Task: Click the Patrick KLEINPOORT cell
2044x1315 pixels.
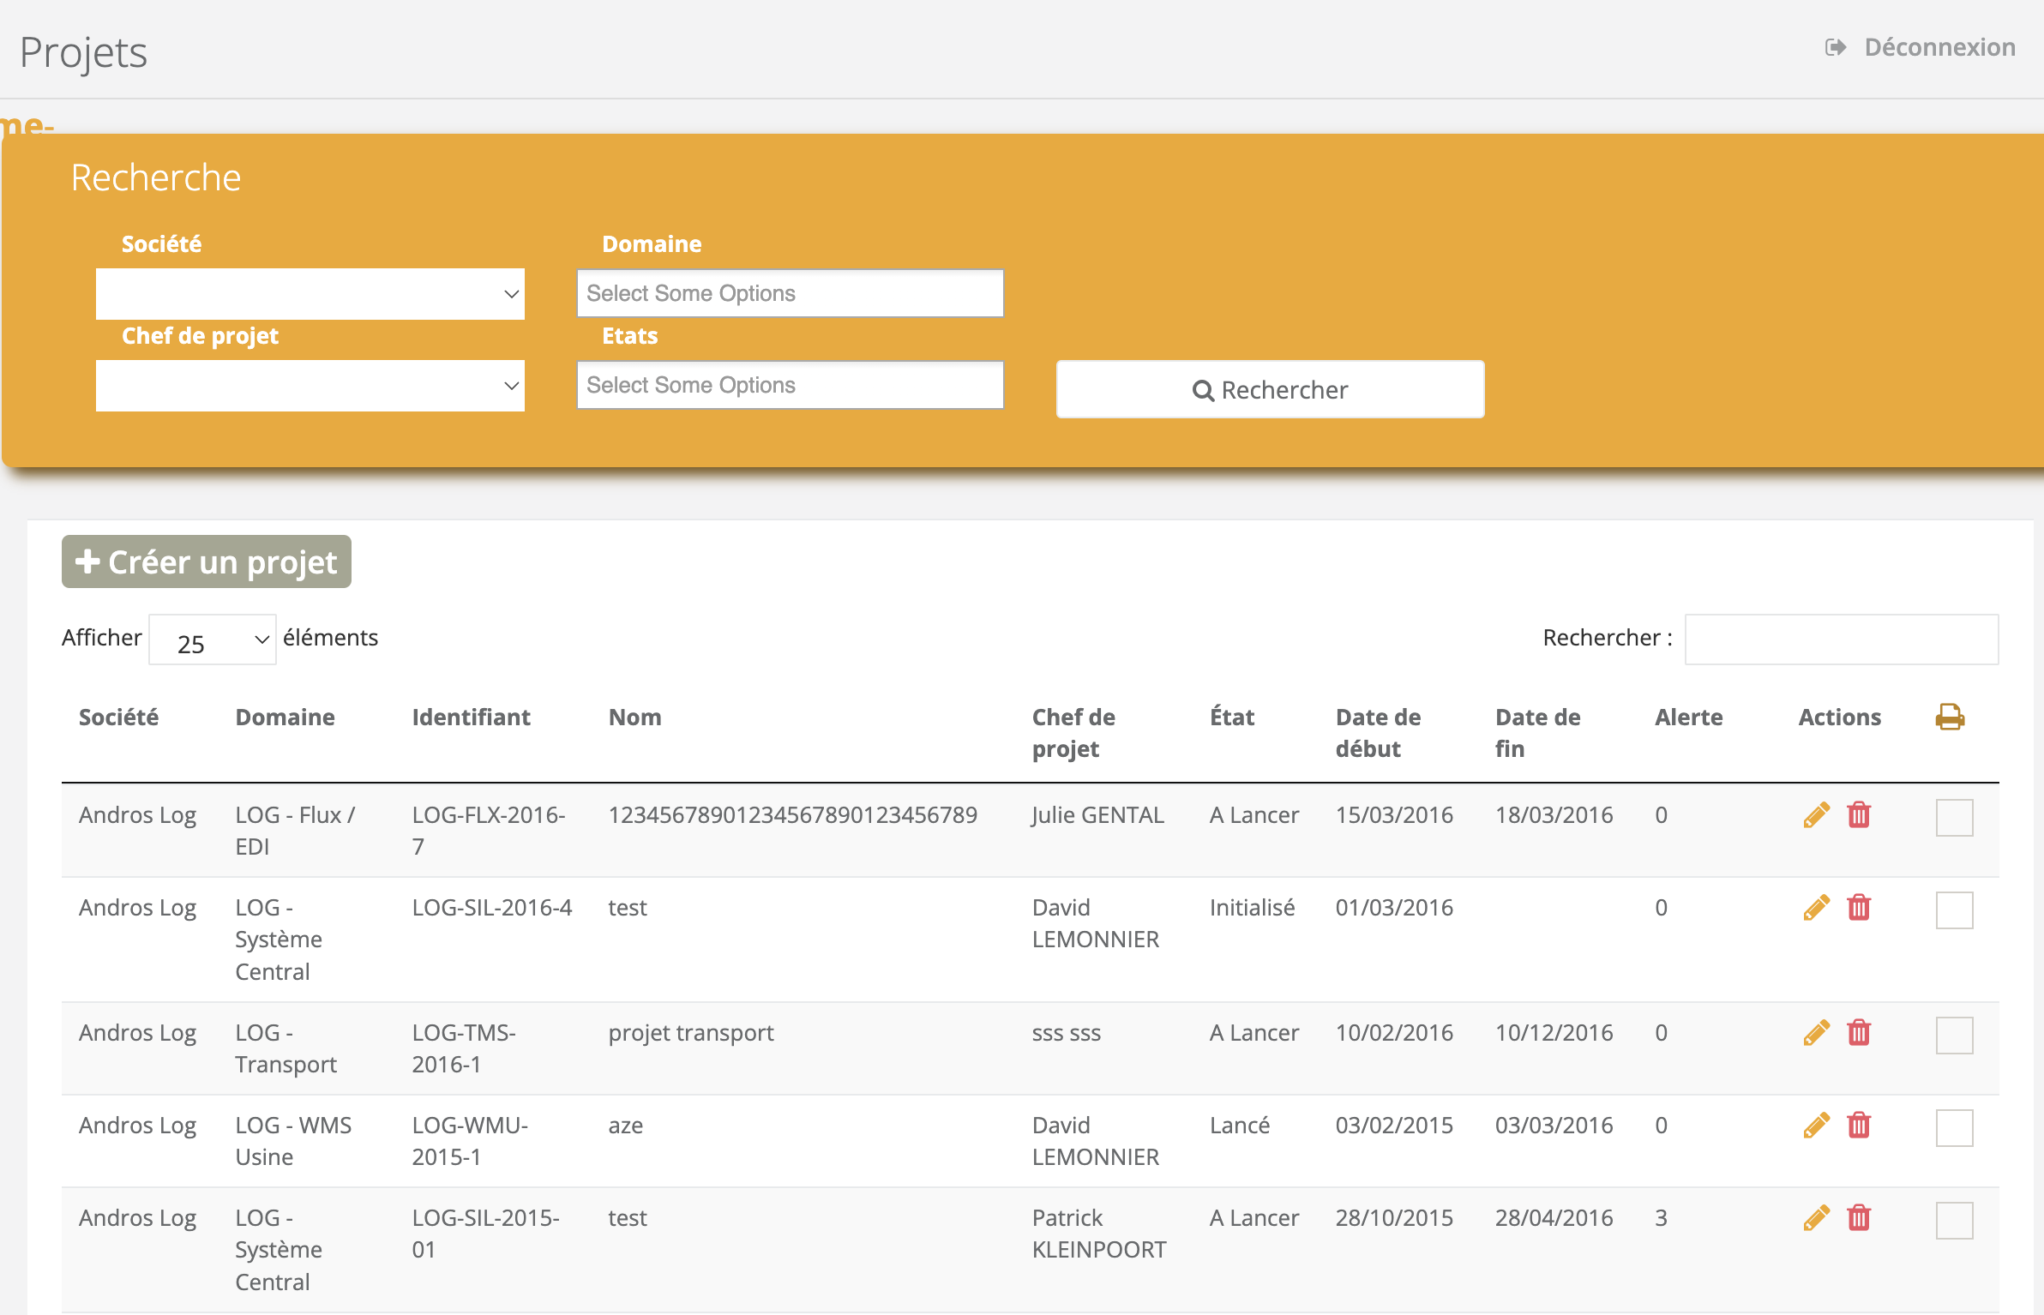Action: click(1099, 1234)
